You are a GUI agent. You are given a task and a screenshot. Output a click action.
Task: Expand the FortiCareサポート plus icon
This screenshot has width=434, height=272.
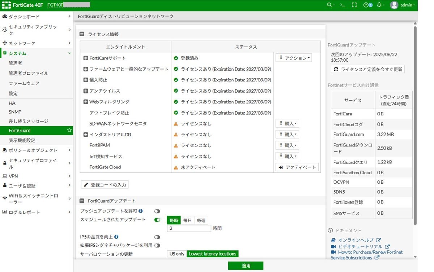(x=86, y=58)
